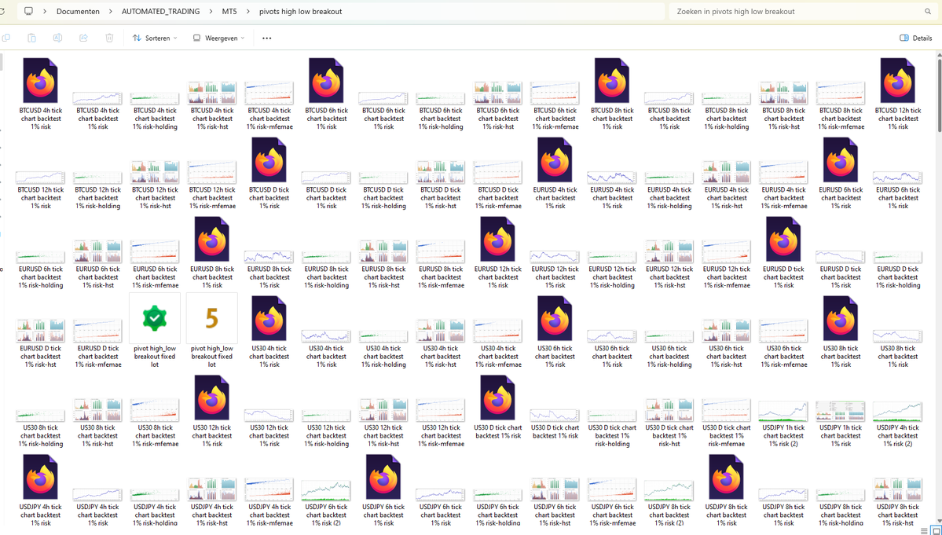Go to Documenten in the breadcrumb

point(78,12)
